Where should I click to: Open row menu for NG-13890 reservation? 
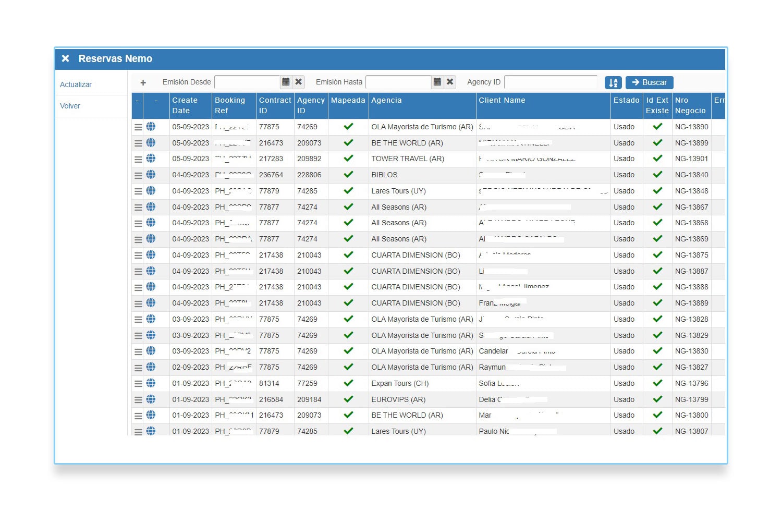(x=138, y=127)
